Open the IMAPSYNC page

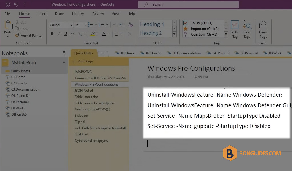pyautogui.click(x=83, y=72)
